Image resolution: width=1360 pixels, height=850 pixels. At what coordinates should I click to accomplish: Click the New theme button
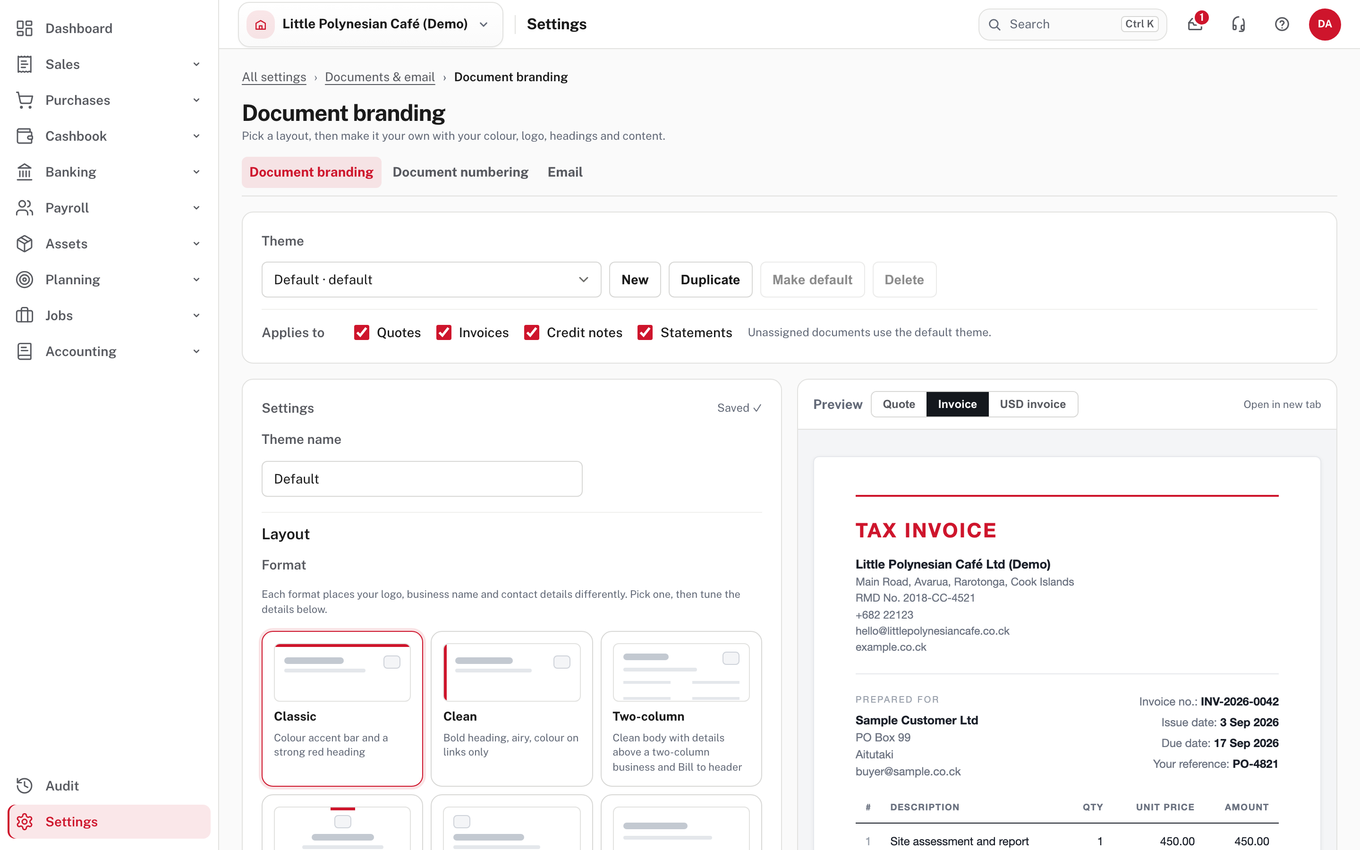(x=635, y=280)
